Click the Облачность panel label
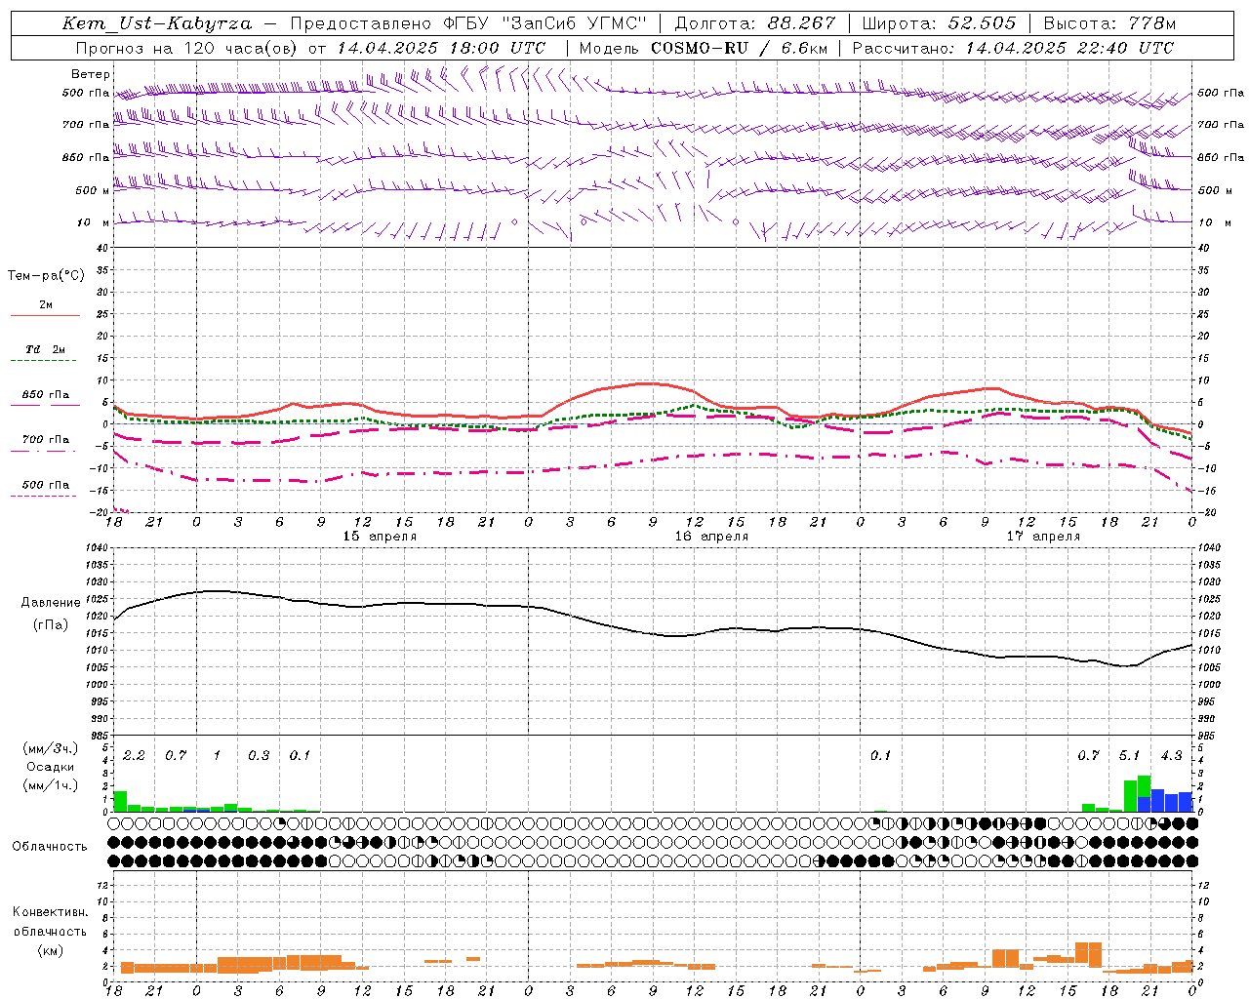The image size is (1249, 999). (50, 847)
